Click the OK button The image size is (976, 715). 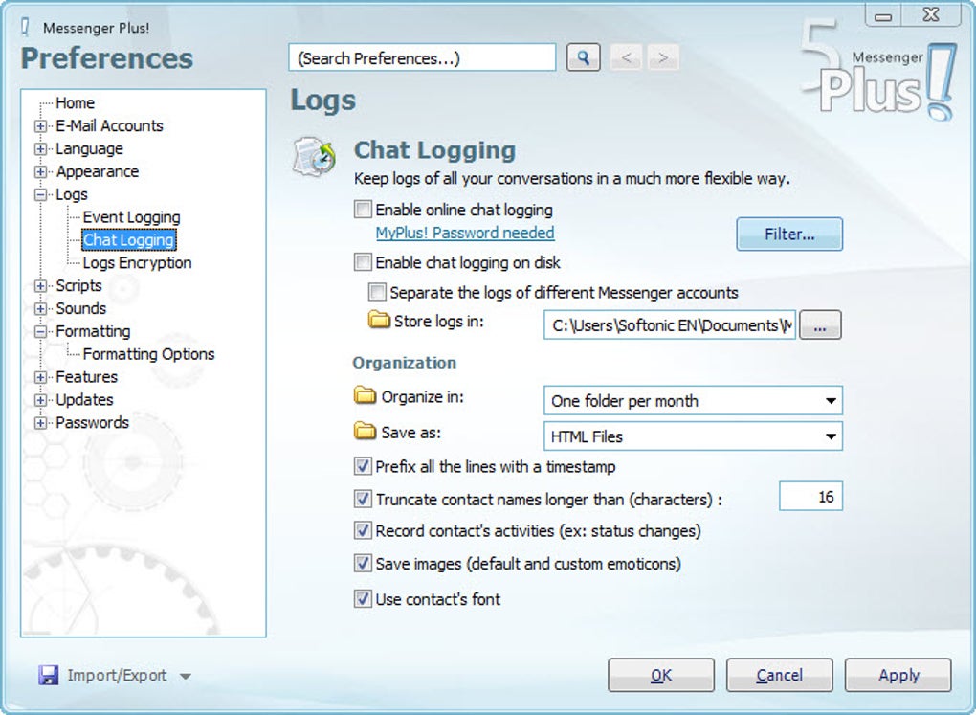[661, 675]
